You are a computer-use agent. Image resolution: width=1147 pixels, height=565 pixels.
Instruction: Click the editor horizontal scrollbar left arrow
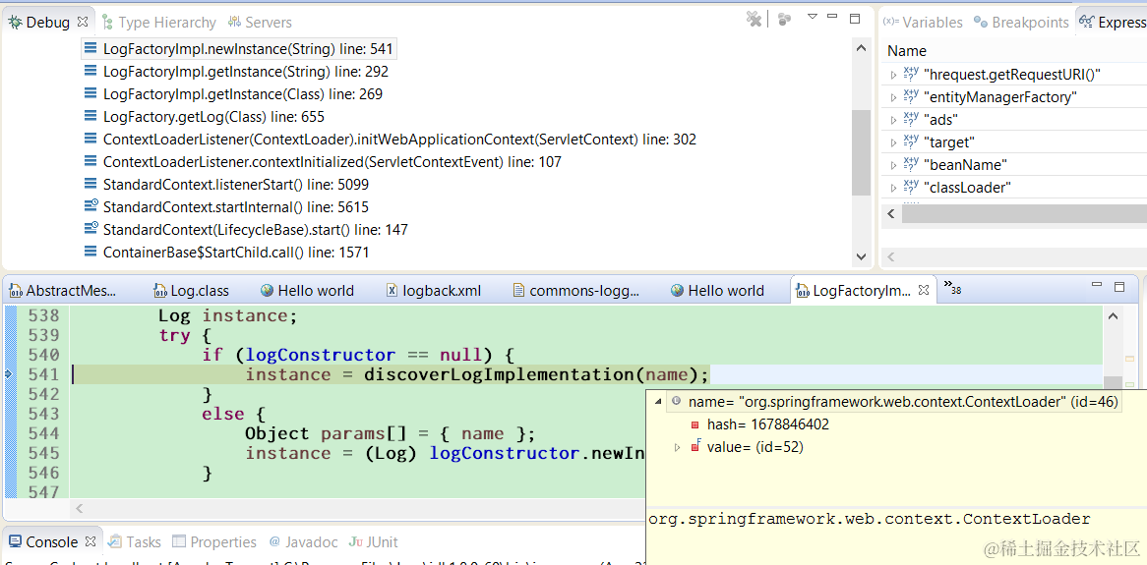[79, 508]
